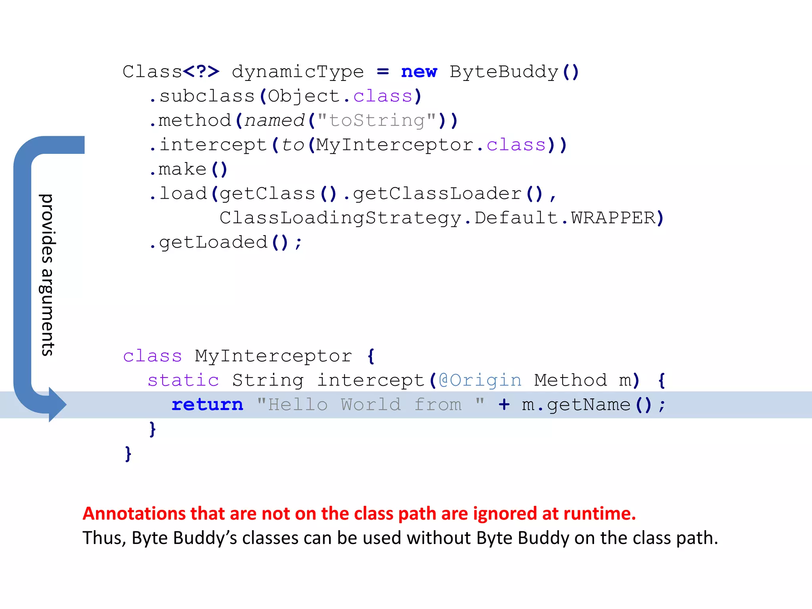Select the line ".subclass(Object.class)"
This screenshot has width=812, height=609.
tap(285, 96)
